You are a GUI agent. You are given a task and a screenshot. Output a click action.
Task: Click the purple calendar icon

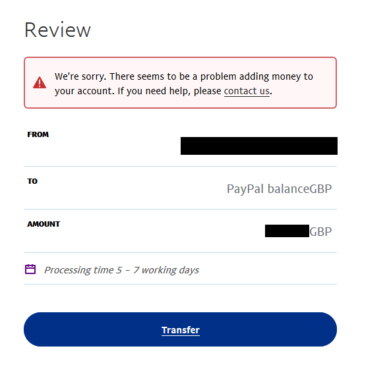click(30, 269)
